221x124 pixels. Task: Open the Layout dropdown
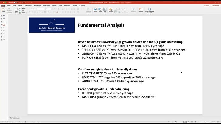pyautogui.click(x=23, y=8)
